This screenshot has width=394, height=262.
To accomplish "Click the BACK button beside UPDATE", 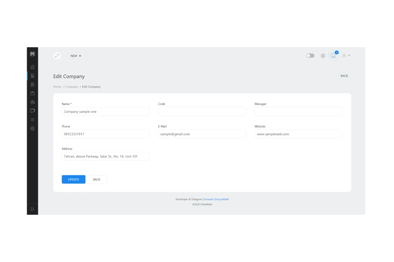I will coord(97,179).
